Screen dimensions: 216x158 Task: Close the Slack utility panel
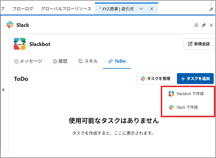[211, 25]
